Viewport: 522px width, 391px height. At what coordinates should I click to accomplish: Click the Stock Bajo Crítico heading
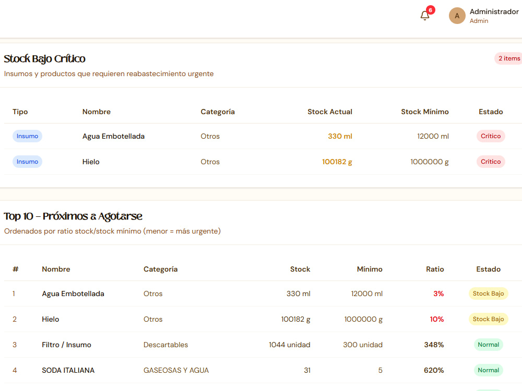pyautogui.click(x=44, y=58)
